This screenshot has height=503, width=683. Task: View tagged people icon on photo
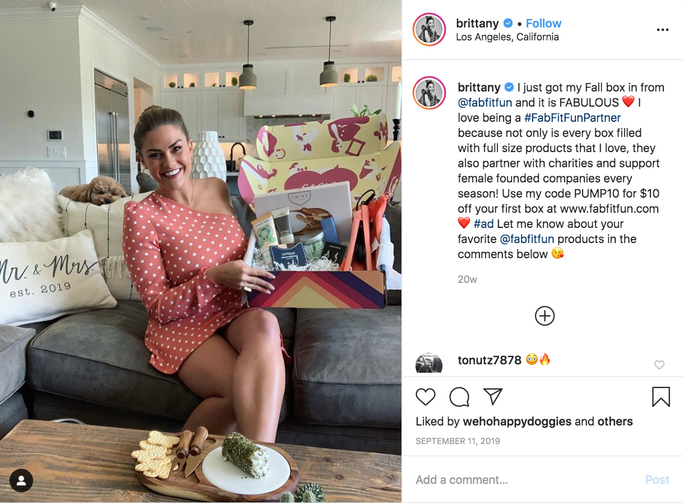(21, 481)
